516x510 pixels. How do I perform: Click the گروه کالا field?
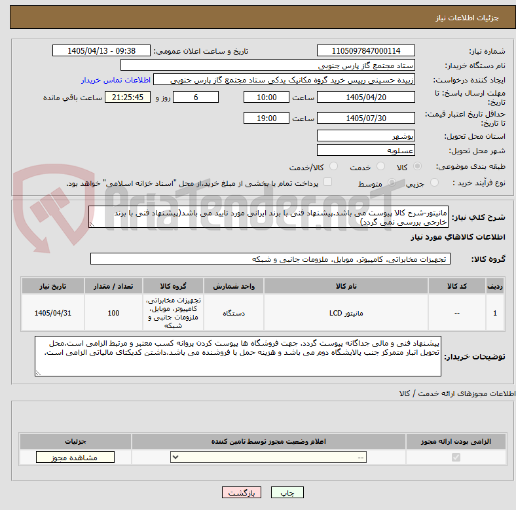(x=270, y=259)
